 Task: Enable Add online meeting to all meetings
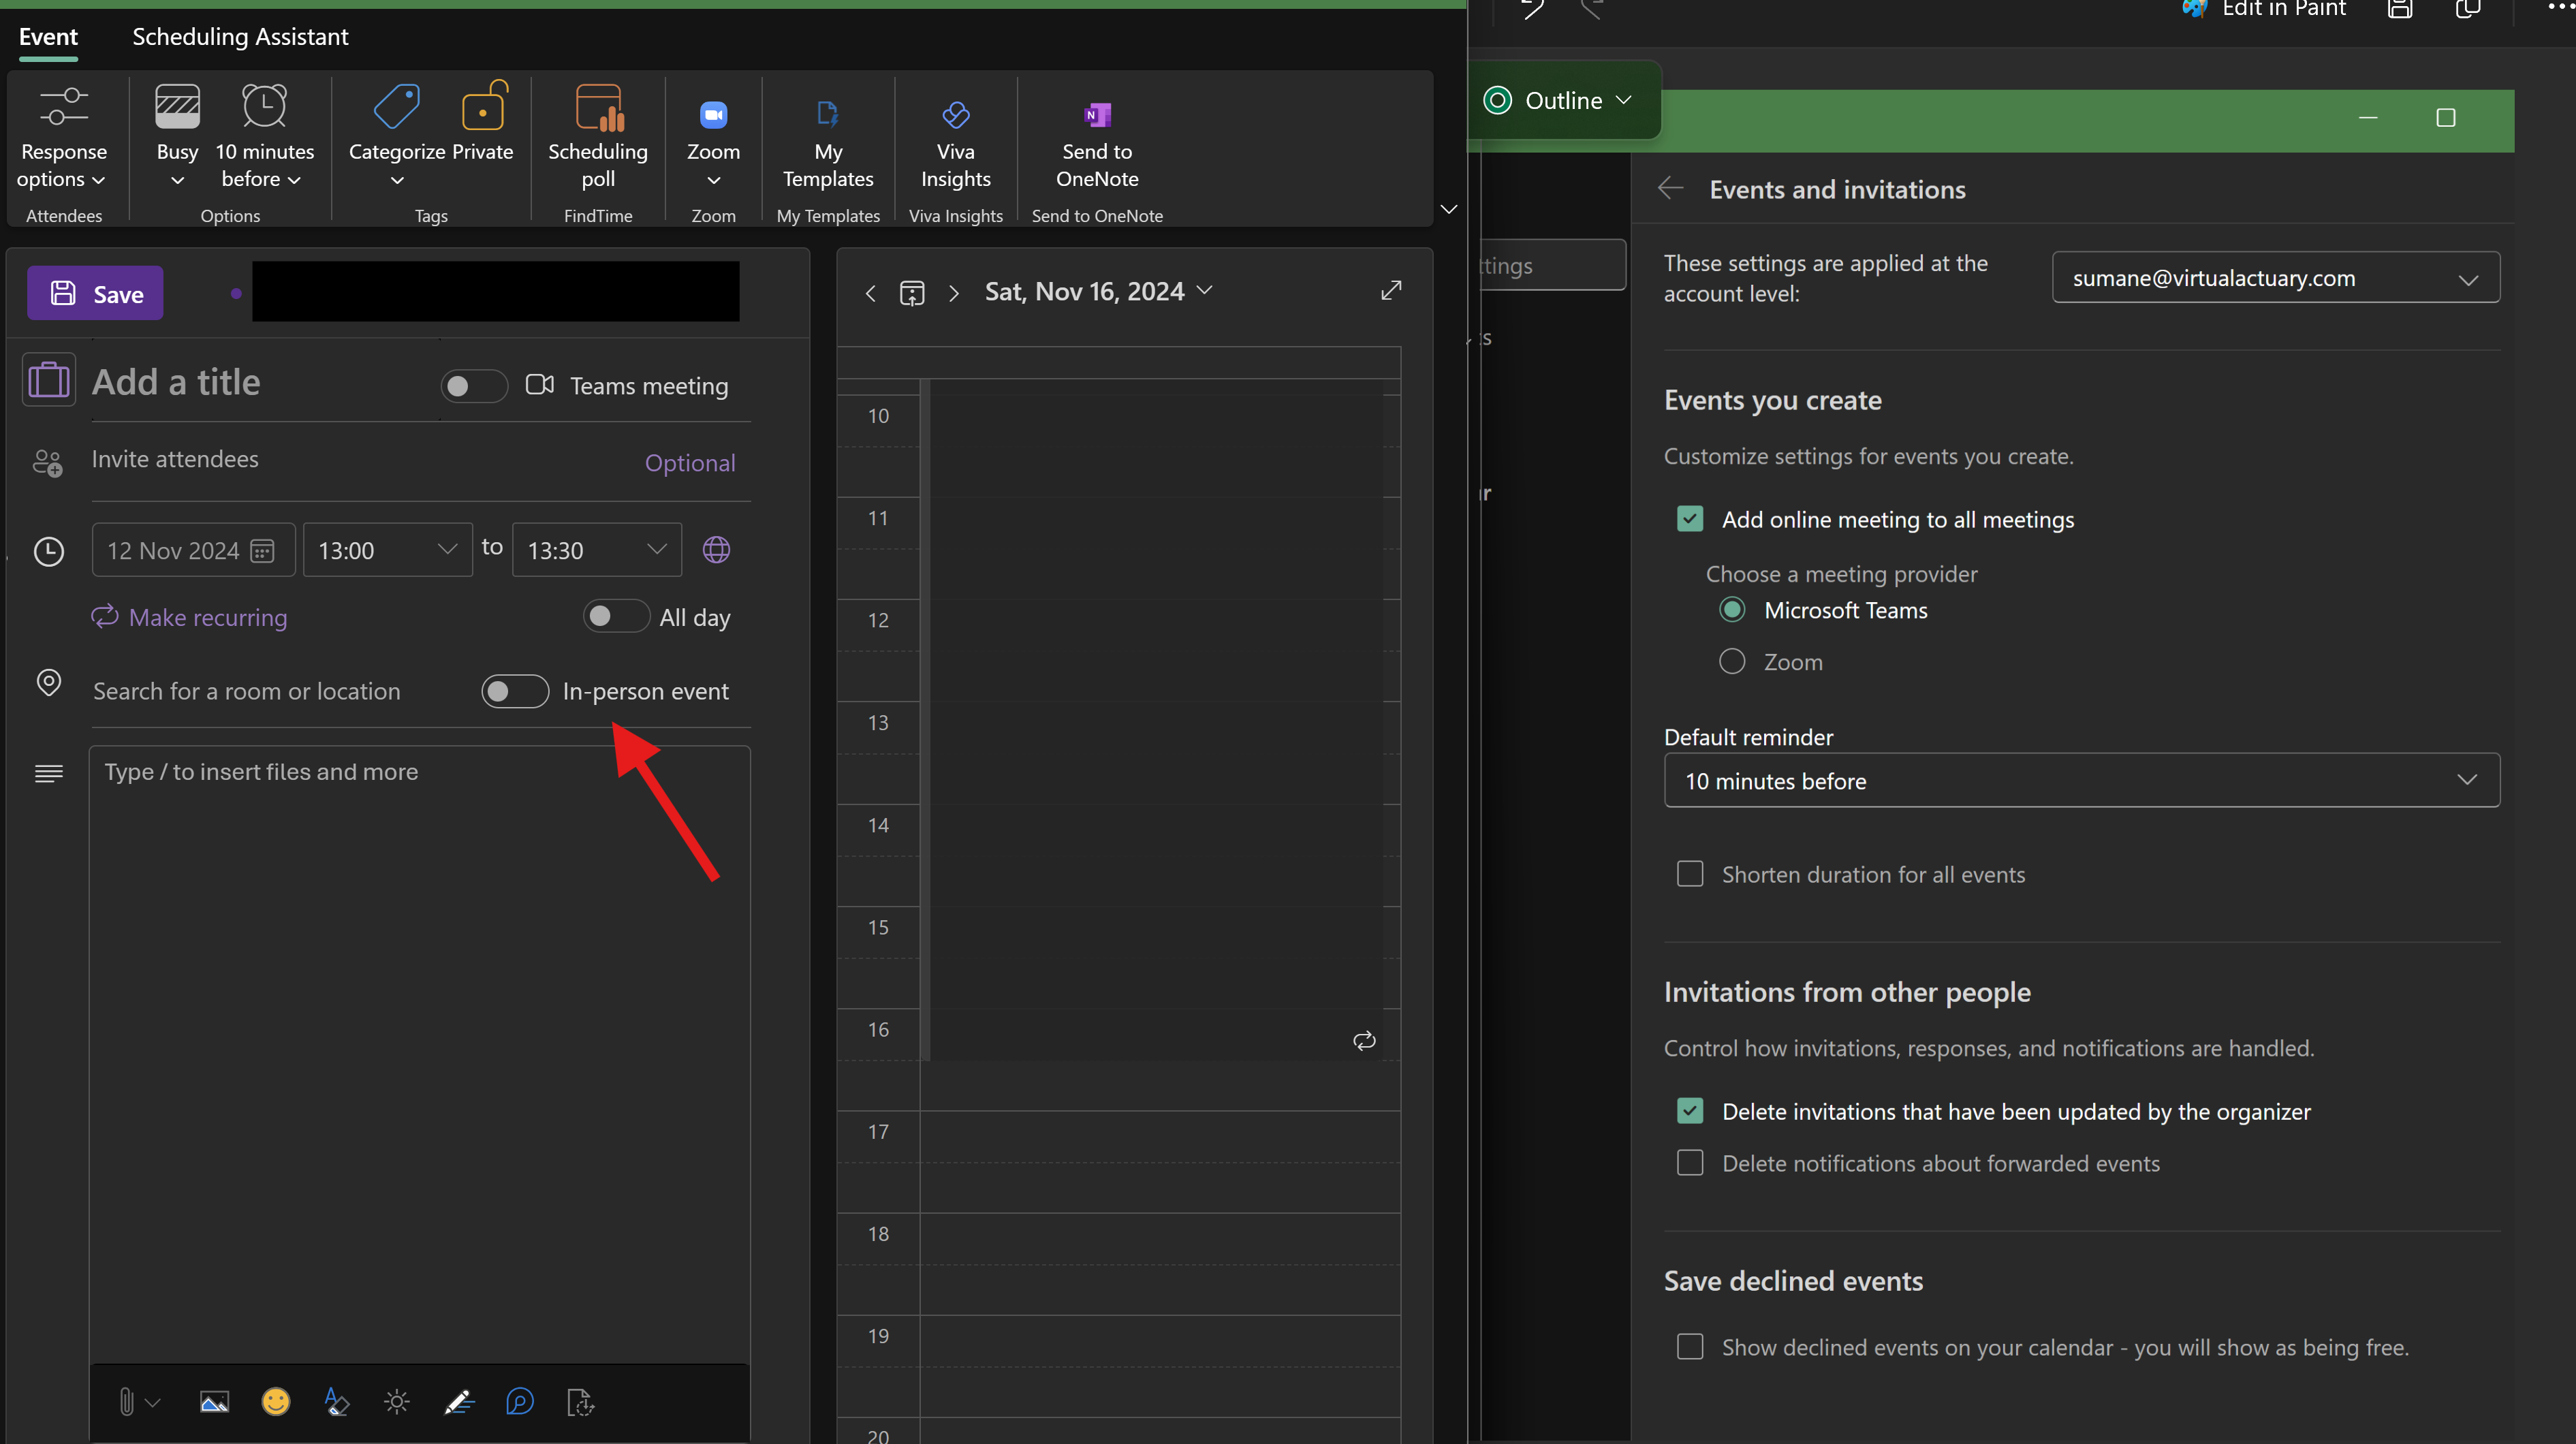pos(1690,517)
